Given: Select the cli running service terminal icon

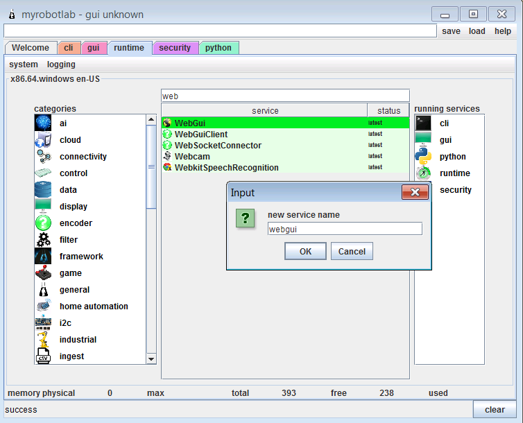Looking at the screenshot, I should (x=423, y=123).
